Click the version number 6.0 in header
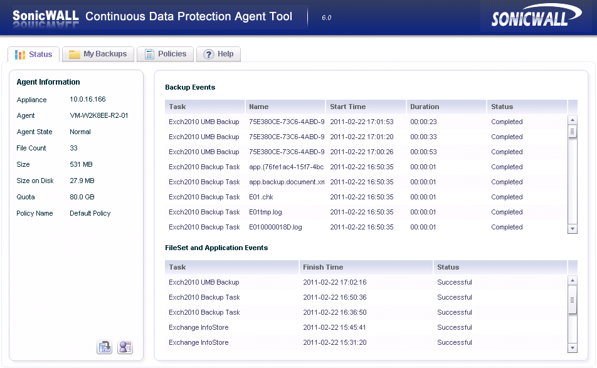597x368 pixels. (327, 18)
